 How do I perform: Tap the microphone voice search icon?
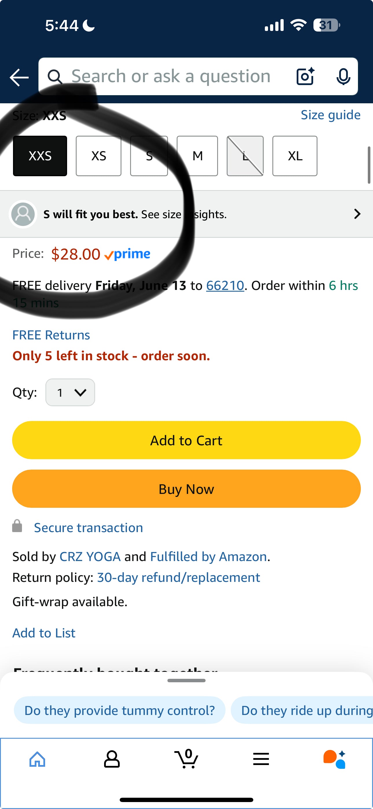(343, 76)
